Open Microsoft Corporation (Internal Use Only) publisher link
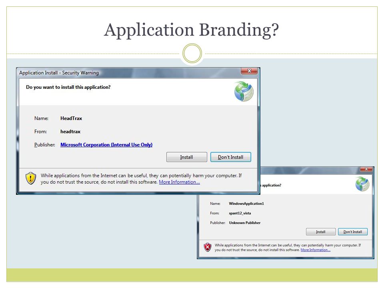 pyautogui.click(x=106, y=145)
